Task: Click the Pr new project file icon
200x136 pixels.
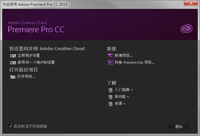Action: pos(111,56)
